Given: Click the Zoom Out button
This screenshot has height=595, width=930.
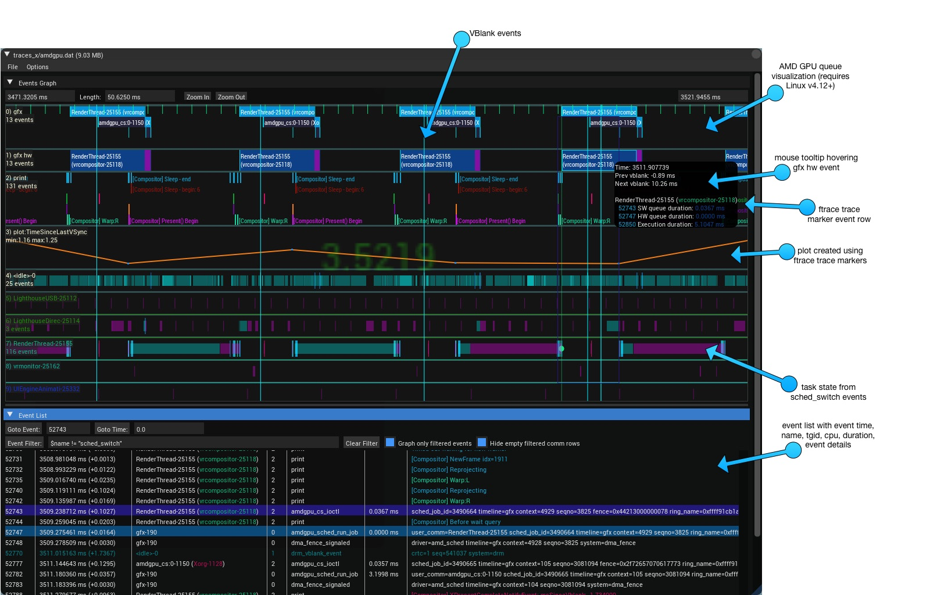Looking at the screenshot, I should click(x=231, y=97).
